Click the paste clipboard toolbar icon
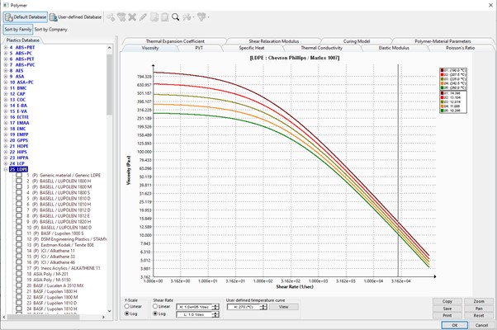Viewport: 497px width, 330px height. [x=164, y=16]
